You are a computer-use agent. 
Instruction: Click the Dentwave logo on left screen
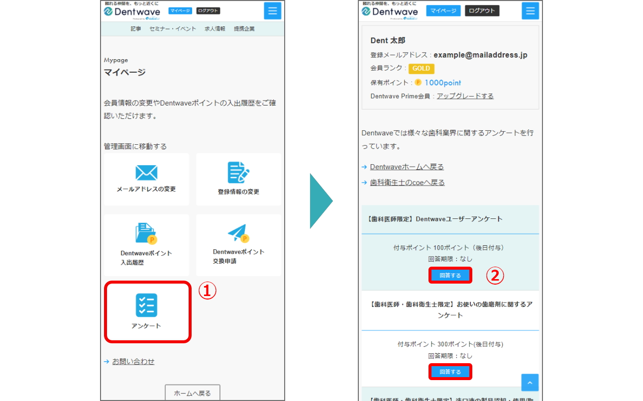tap(131, 12)
